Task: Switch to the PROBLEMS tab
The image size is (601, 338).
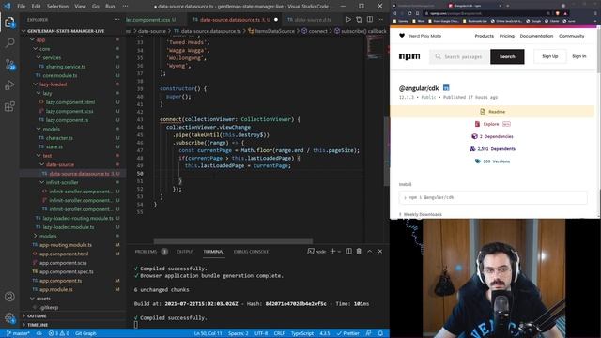Action: pos(146,252)
